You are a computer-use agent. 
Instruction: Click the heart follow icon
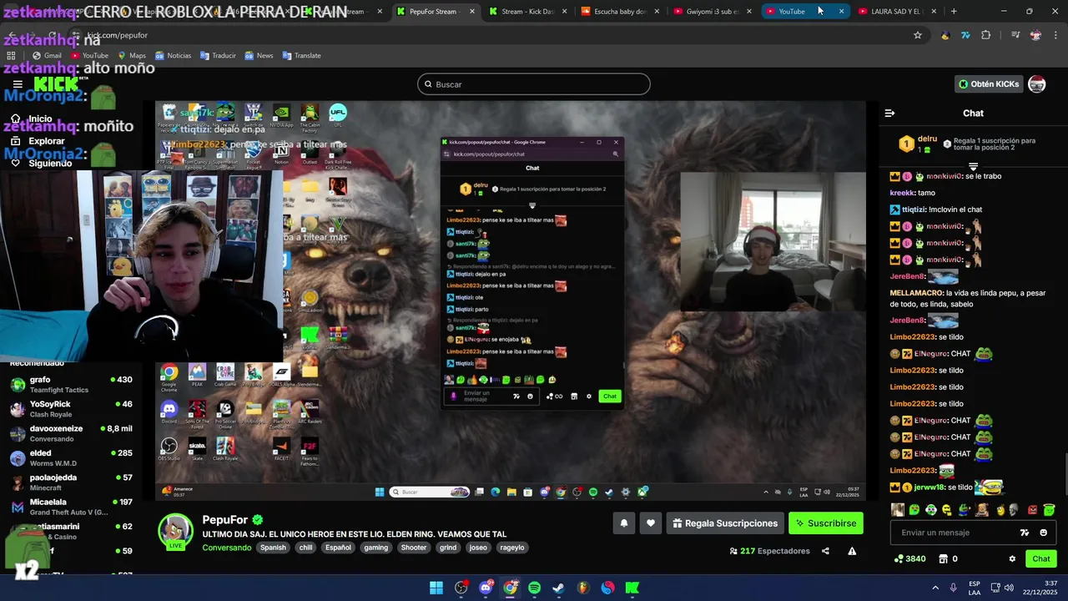coord(651,523)
